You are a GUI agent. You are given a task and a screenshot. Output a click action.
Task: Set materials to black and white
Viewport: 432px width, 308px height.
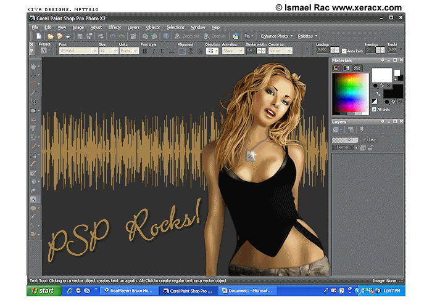[x=375, y=102]
